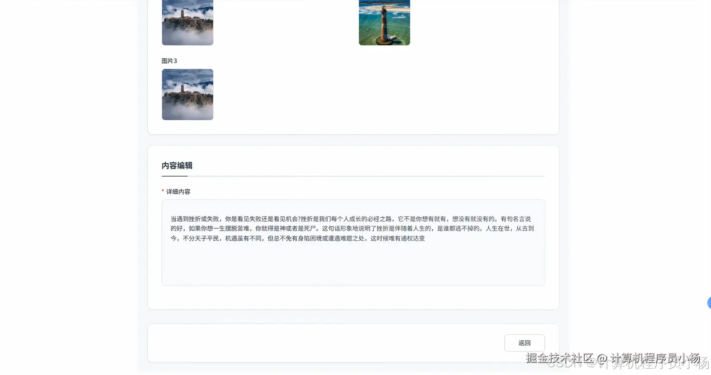Click the 图片3 label
The image size is (711, 375).
point(169,61)
